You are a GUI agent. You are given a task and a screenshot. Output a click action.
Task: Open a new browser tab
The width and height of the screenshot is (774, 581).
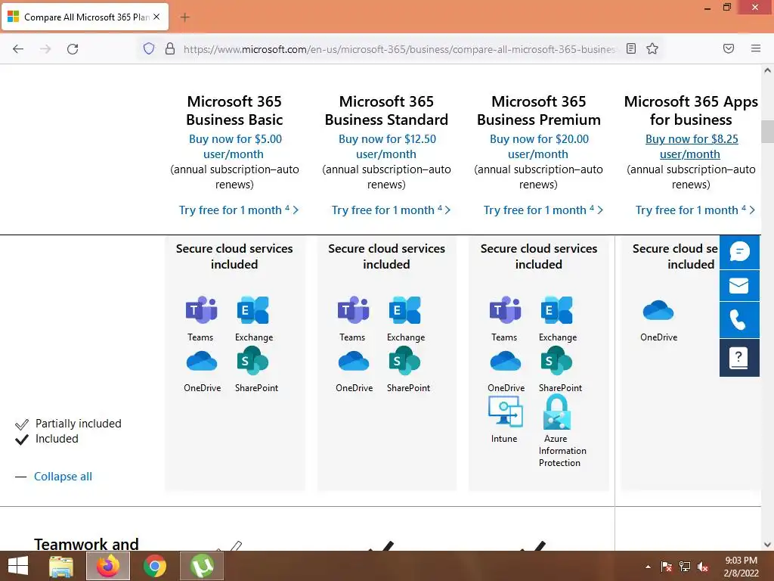[184, 17]
